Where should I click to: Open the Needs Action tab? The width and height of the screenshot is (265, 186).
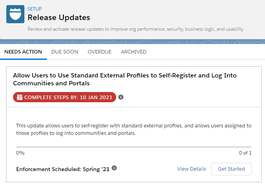point(23,52)
